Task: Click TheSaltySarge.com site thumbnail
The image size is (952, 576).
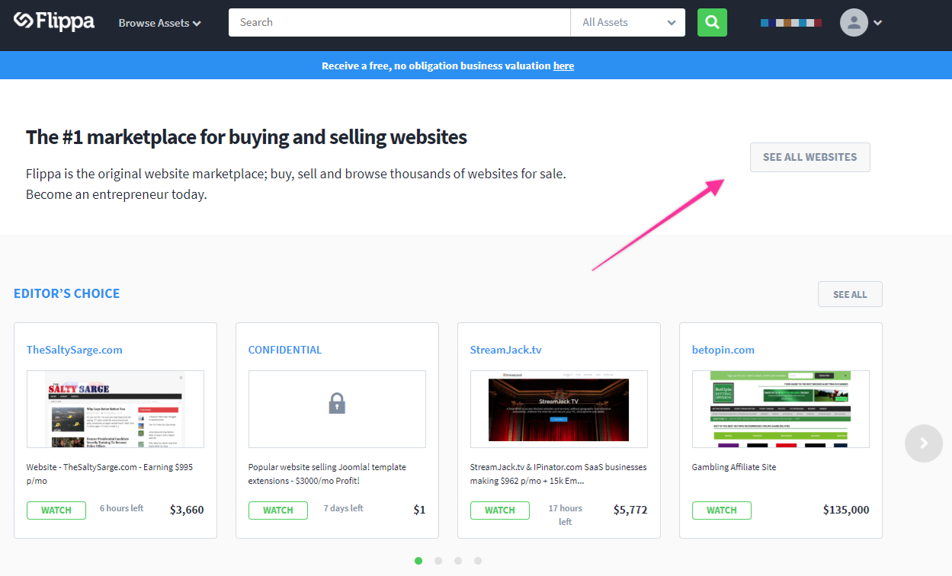Action: (115, 409)
